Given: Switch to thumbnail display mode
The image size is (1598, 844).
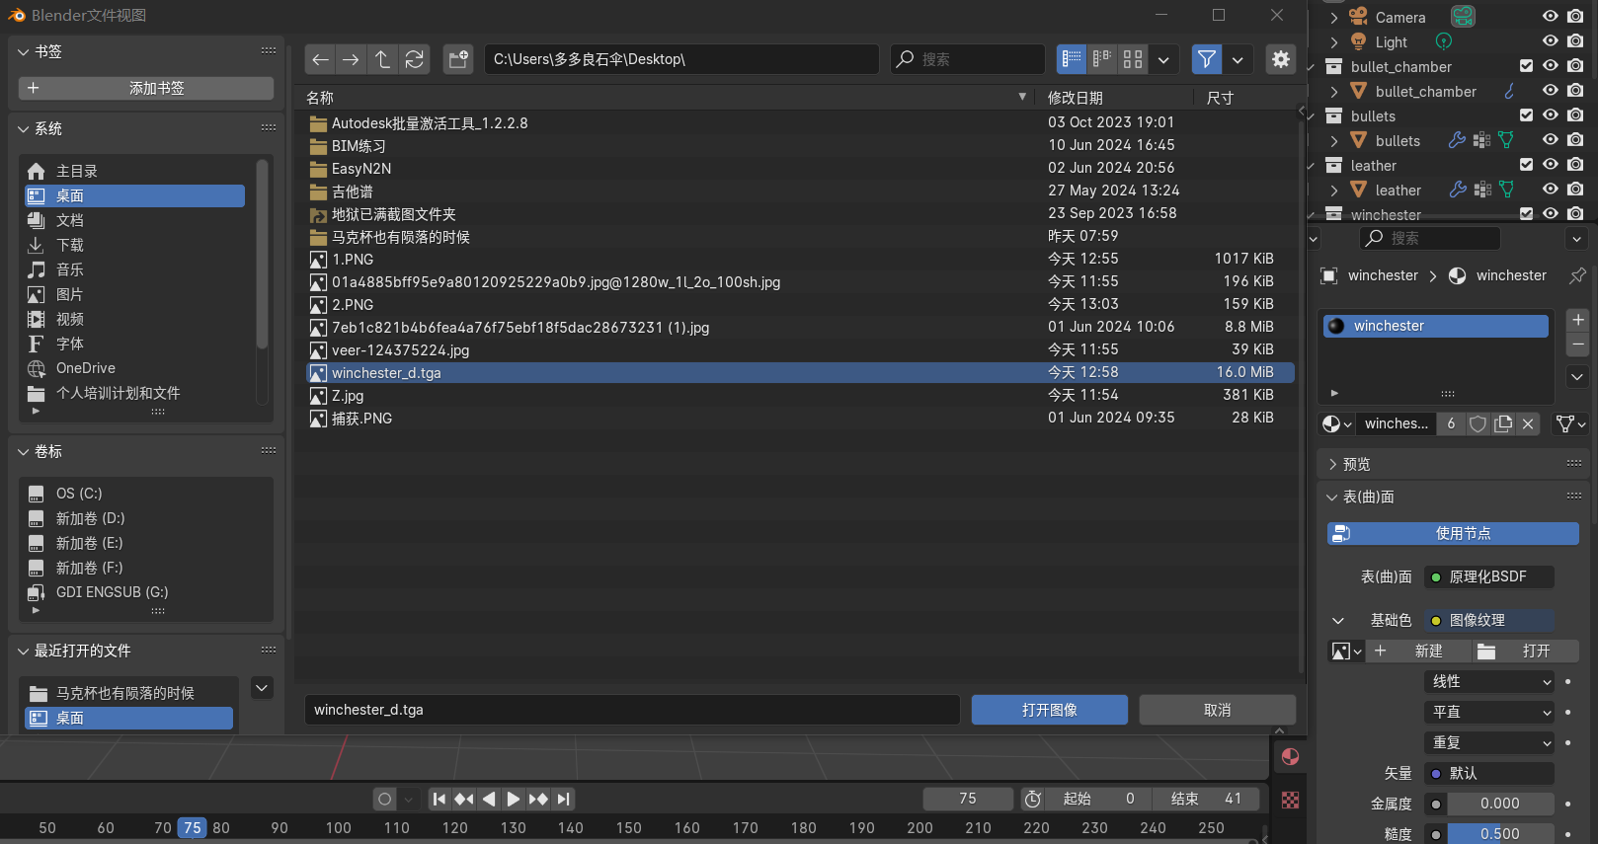Looking at the screenshot, I should [1133, 59].
